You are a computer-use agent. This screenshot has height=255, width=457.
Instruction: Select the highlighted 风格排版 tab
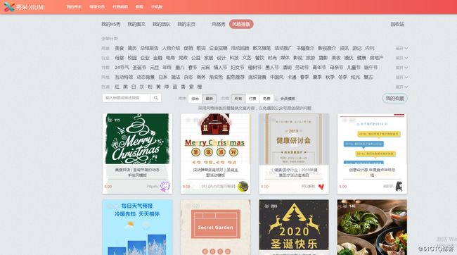(241, 24)
